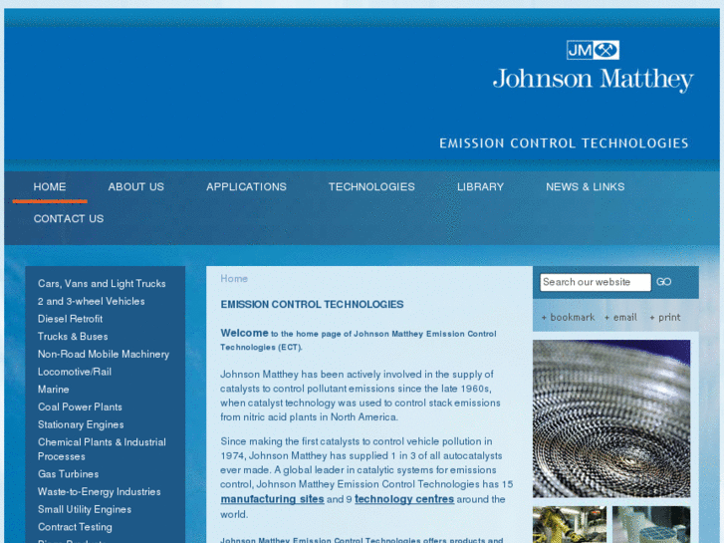The width and height of the screenshot is (724, 543).
Task: Click the JM logo icon
Action: click(593, 50)
